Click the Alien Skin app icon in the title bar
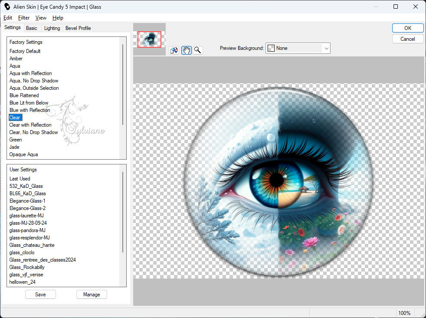The width and height of the screenshot is (426, 318). point(7,7)
